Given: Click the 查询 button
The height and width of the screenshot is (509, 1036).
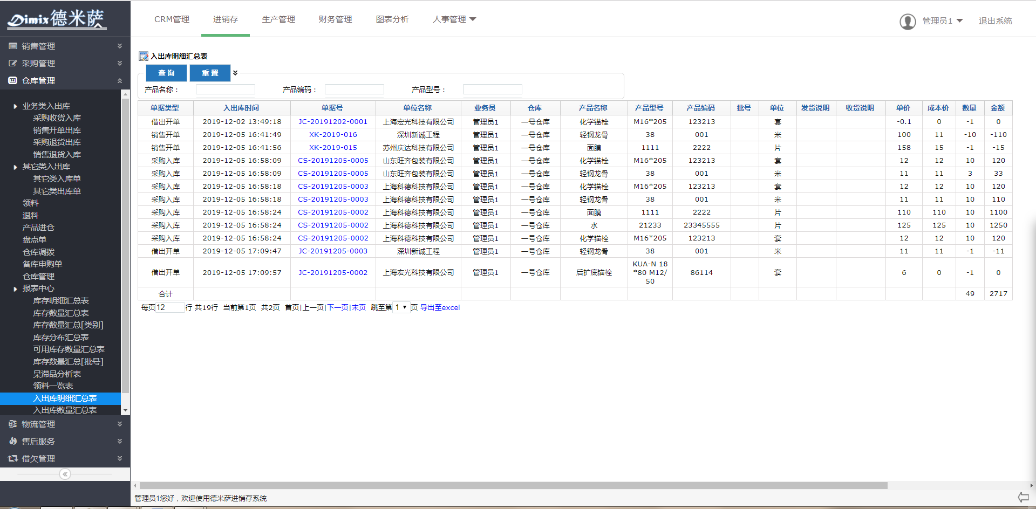Looking at the screenshot, I should pyautogui.click(x=166, y=73).
